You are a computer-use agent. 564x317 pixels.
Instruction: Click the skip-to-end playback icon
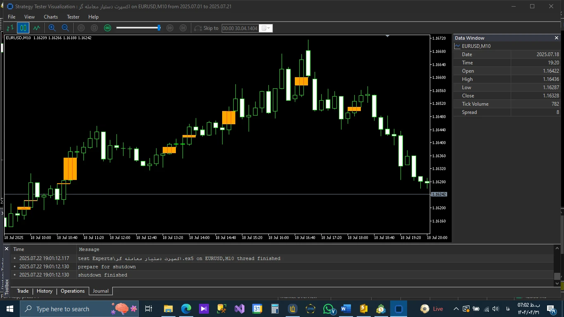tap(183, 28)
